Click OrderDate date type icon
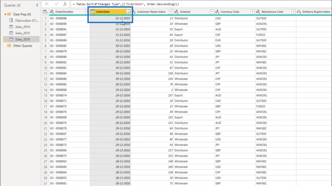Viewport: 332px width, 186px height. [93, 12]
